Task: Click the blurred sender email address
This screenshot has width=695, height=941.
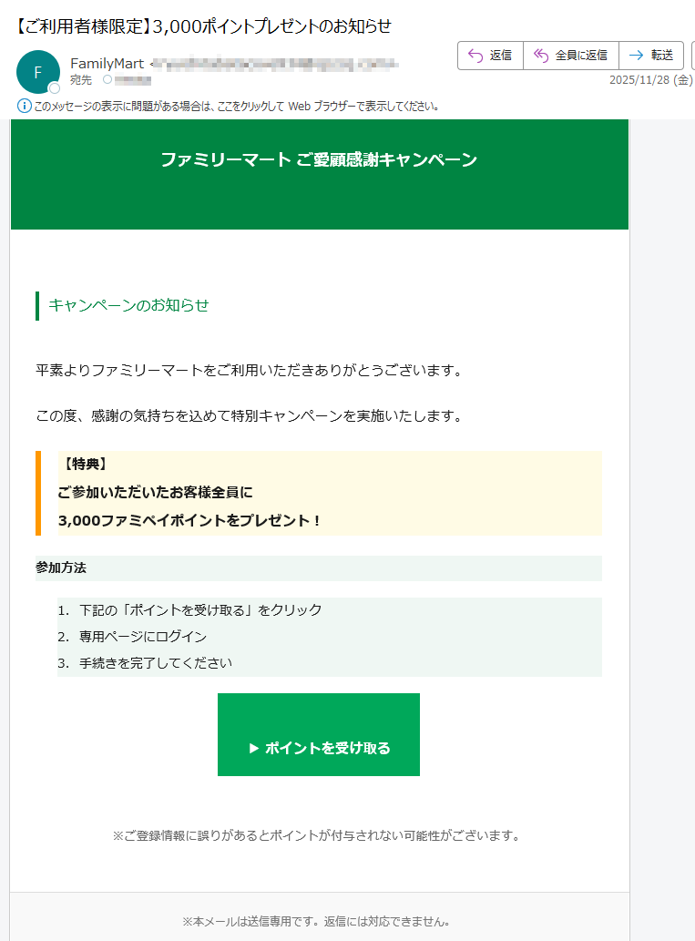Action: [274, 64]
